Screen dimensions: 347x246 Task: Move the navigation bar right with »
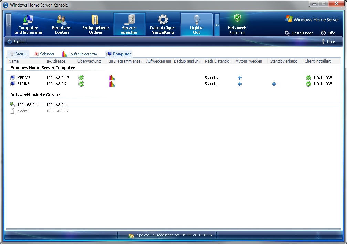pos(217,24)
